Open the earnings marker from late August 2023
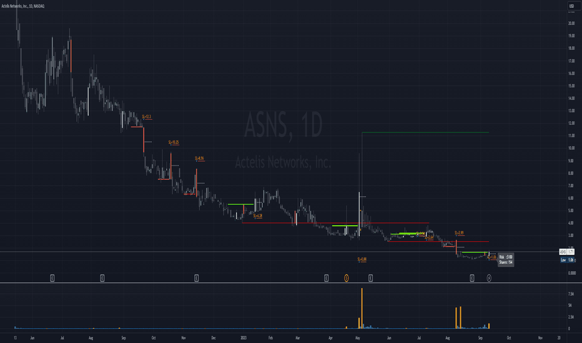Viewport: 582px width, 343px height. pyautogui.click(x=471, y=278)
